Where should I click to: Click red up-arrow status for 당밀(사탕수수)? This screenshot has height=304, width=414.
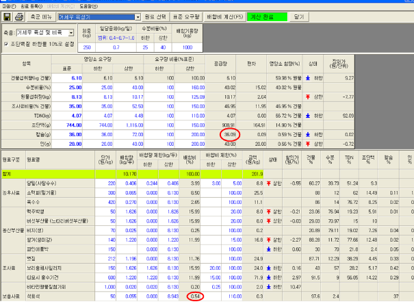(x=269, y=183)
